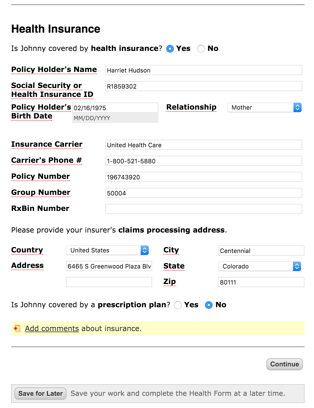Click the comment note icon beside Add comments

click(x=17, y=328)
